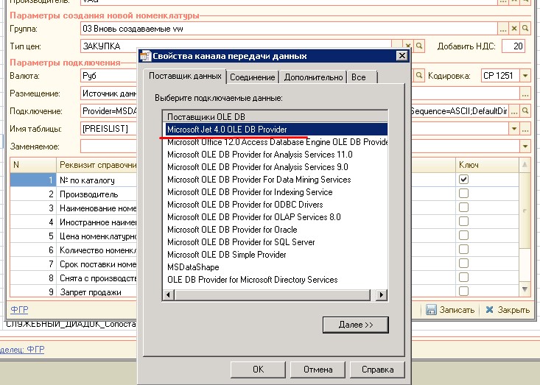The image size is (540, 385).
Task: Click the Добавить НДС field
Action: point(513,46)
